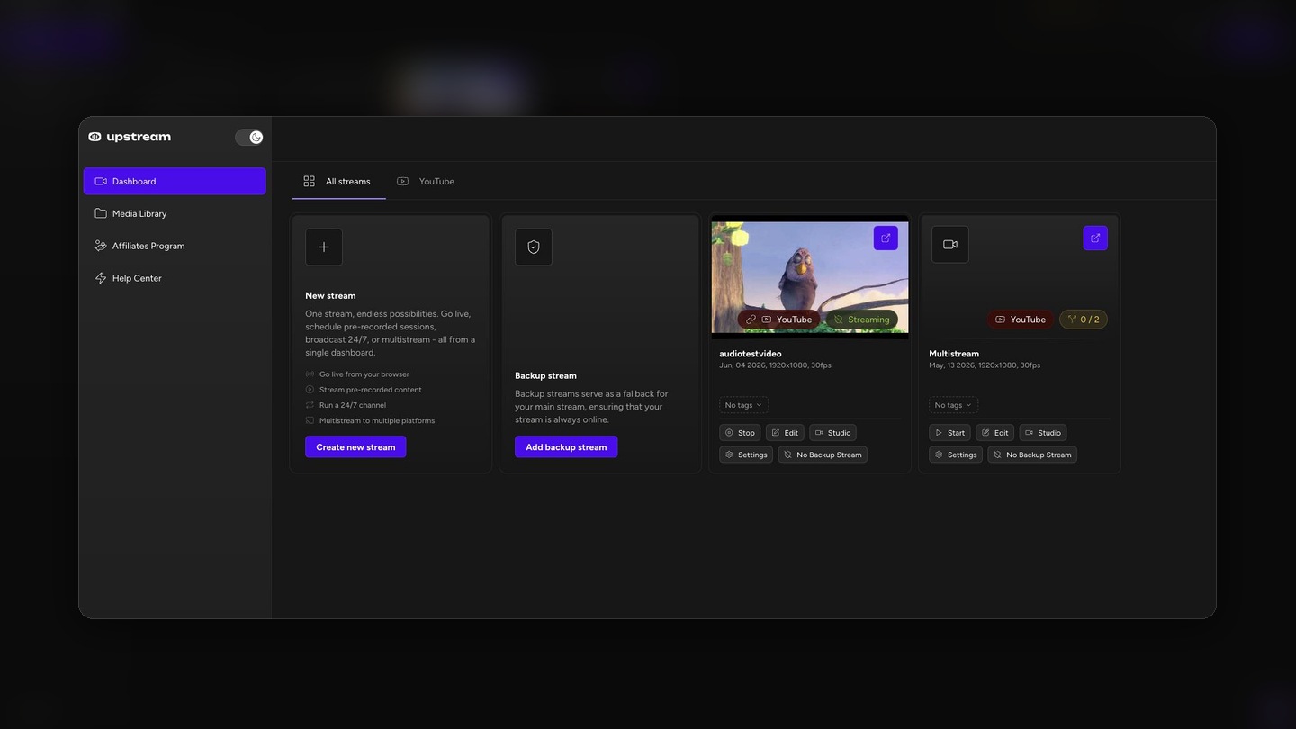Click the Backup stream heading
The image size is (1296, 729).
(x=545, y=375)
